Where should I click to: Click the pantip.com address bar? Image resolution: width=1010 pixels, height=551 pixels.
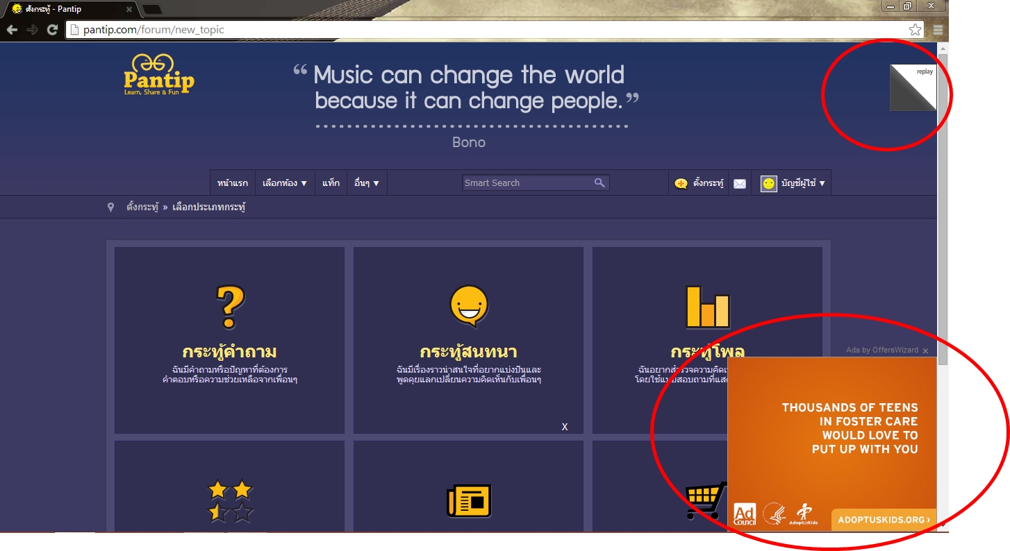496,30
